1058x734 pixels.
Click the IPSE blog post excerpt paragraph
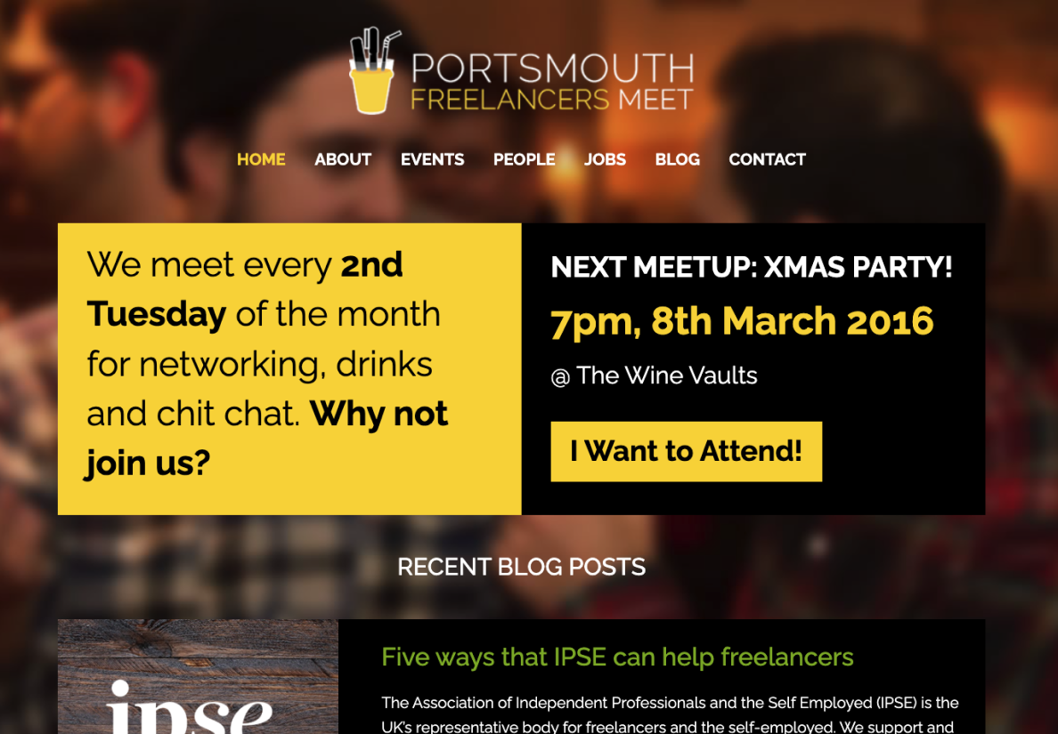[x=670, y=714]
